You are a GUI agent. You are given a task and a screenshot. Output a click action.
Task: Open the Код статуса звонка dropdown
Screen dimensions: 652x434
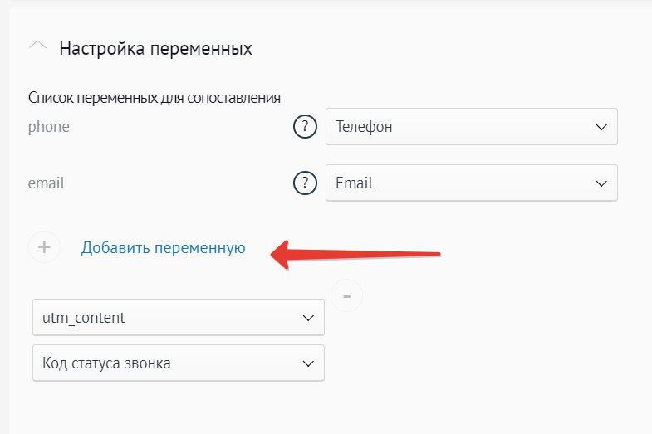166,363
